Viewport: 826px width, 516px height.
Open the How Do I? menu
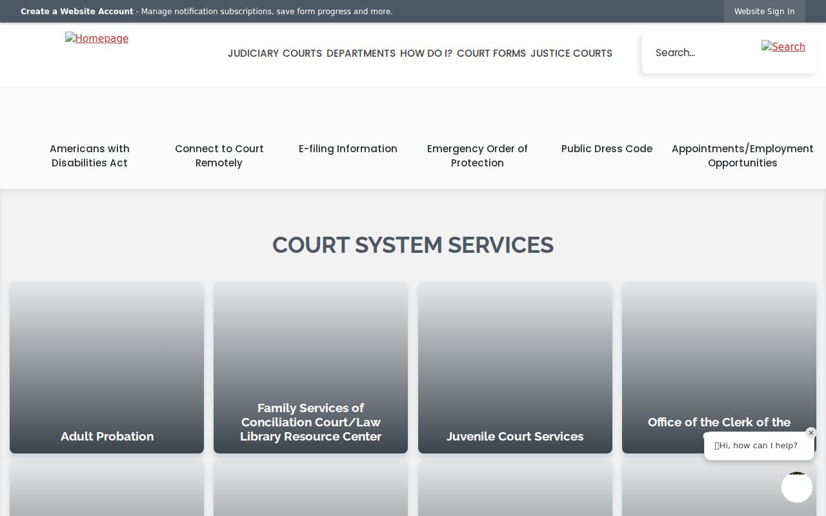point(426,54)
